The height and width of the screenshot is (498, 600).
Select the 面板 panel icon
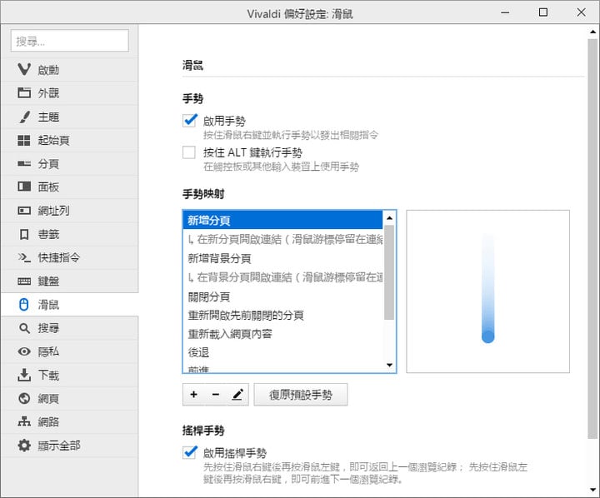click(24, 187)
